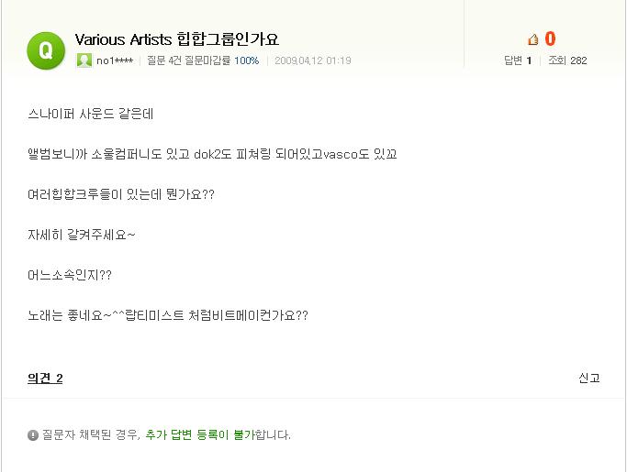Click the green Q question icon
The width and height of the screenshot is (627, 472).
click(x=46, y=50)
